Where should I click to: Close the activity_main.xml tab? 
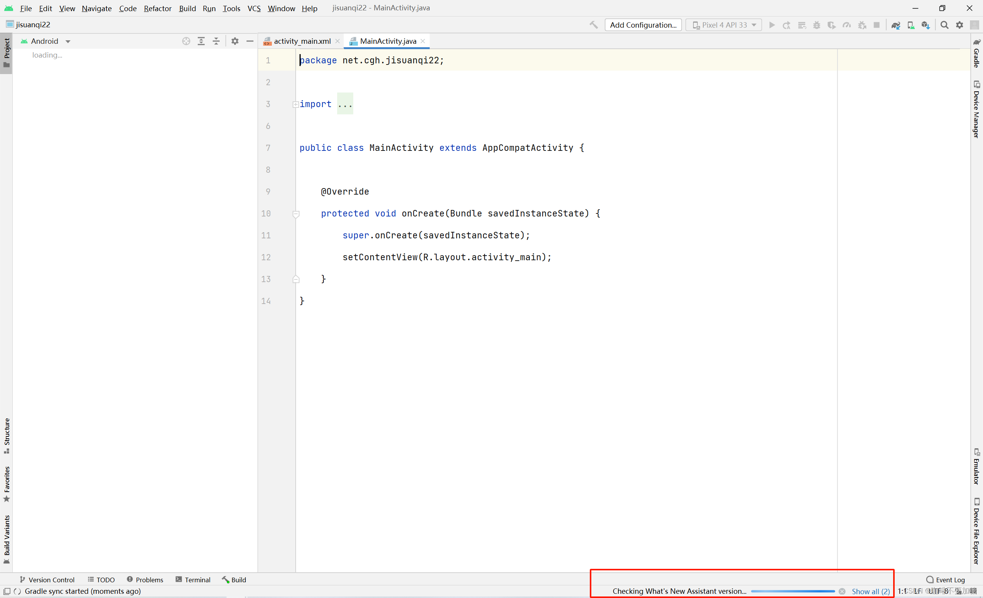click(x=338, y=41)
